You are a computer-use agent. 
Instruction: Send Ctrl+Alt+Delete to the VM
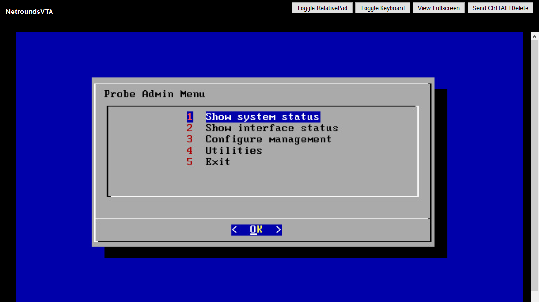click(500, 7)
